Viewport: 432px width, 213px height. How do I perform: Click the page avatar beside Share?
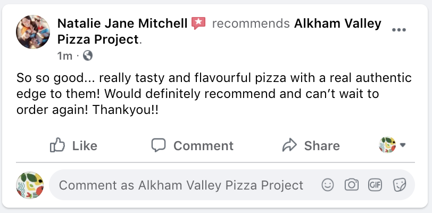coord(387,145)
